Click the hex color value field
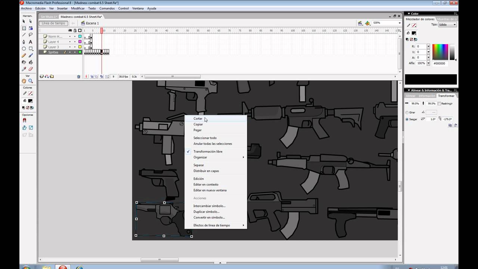The height and width of the screenshot is (269, 478). pyautogui.click(x=440, y=64)
